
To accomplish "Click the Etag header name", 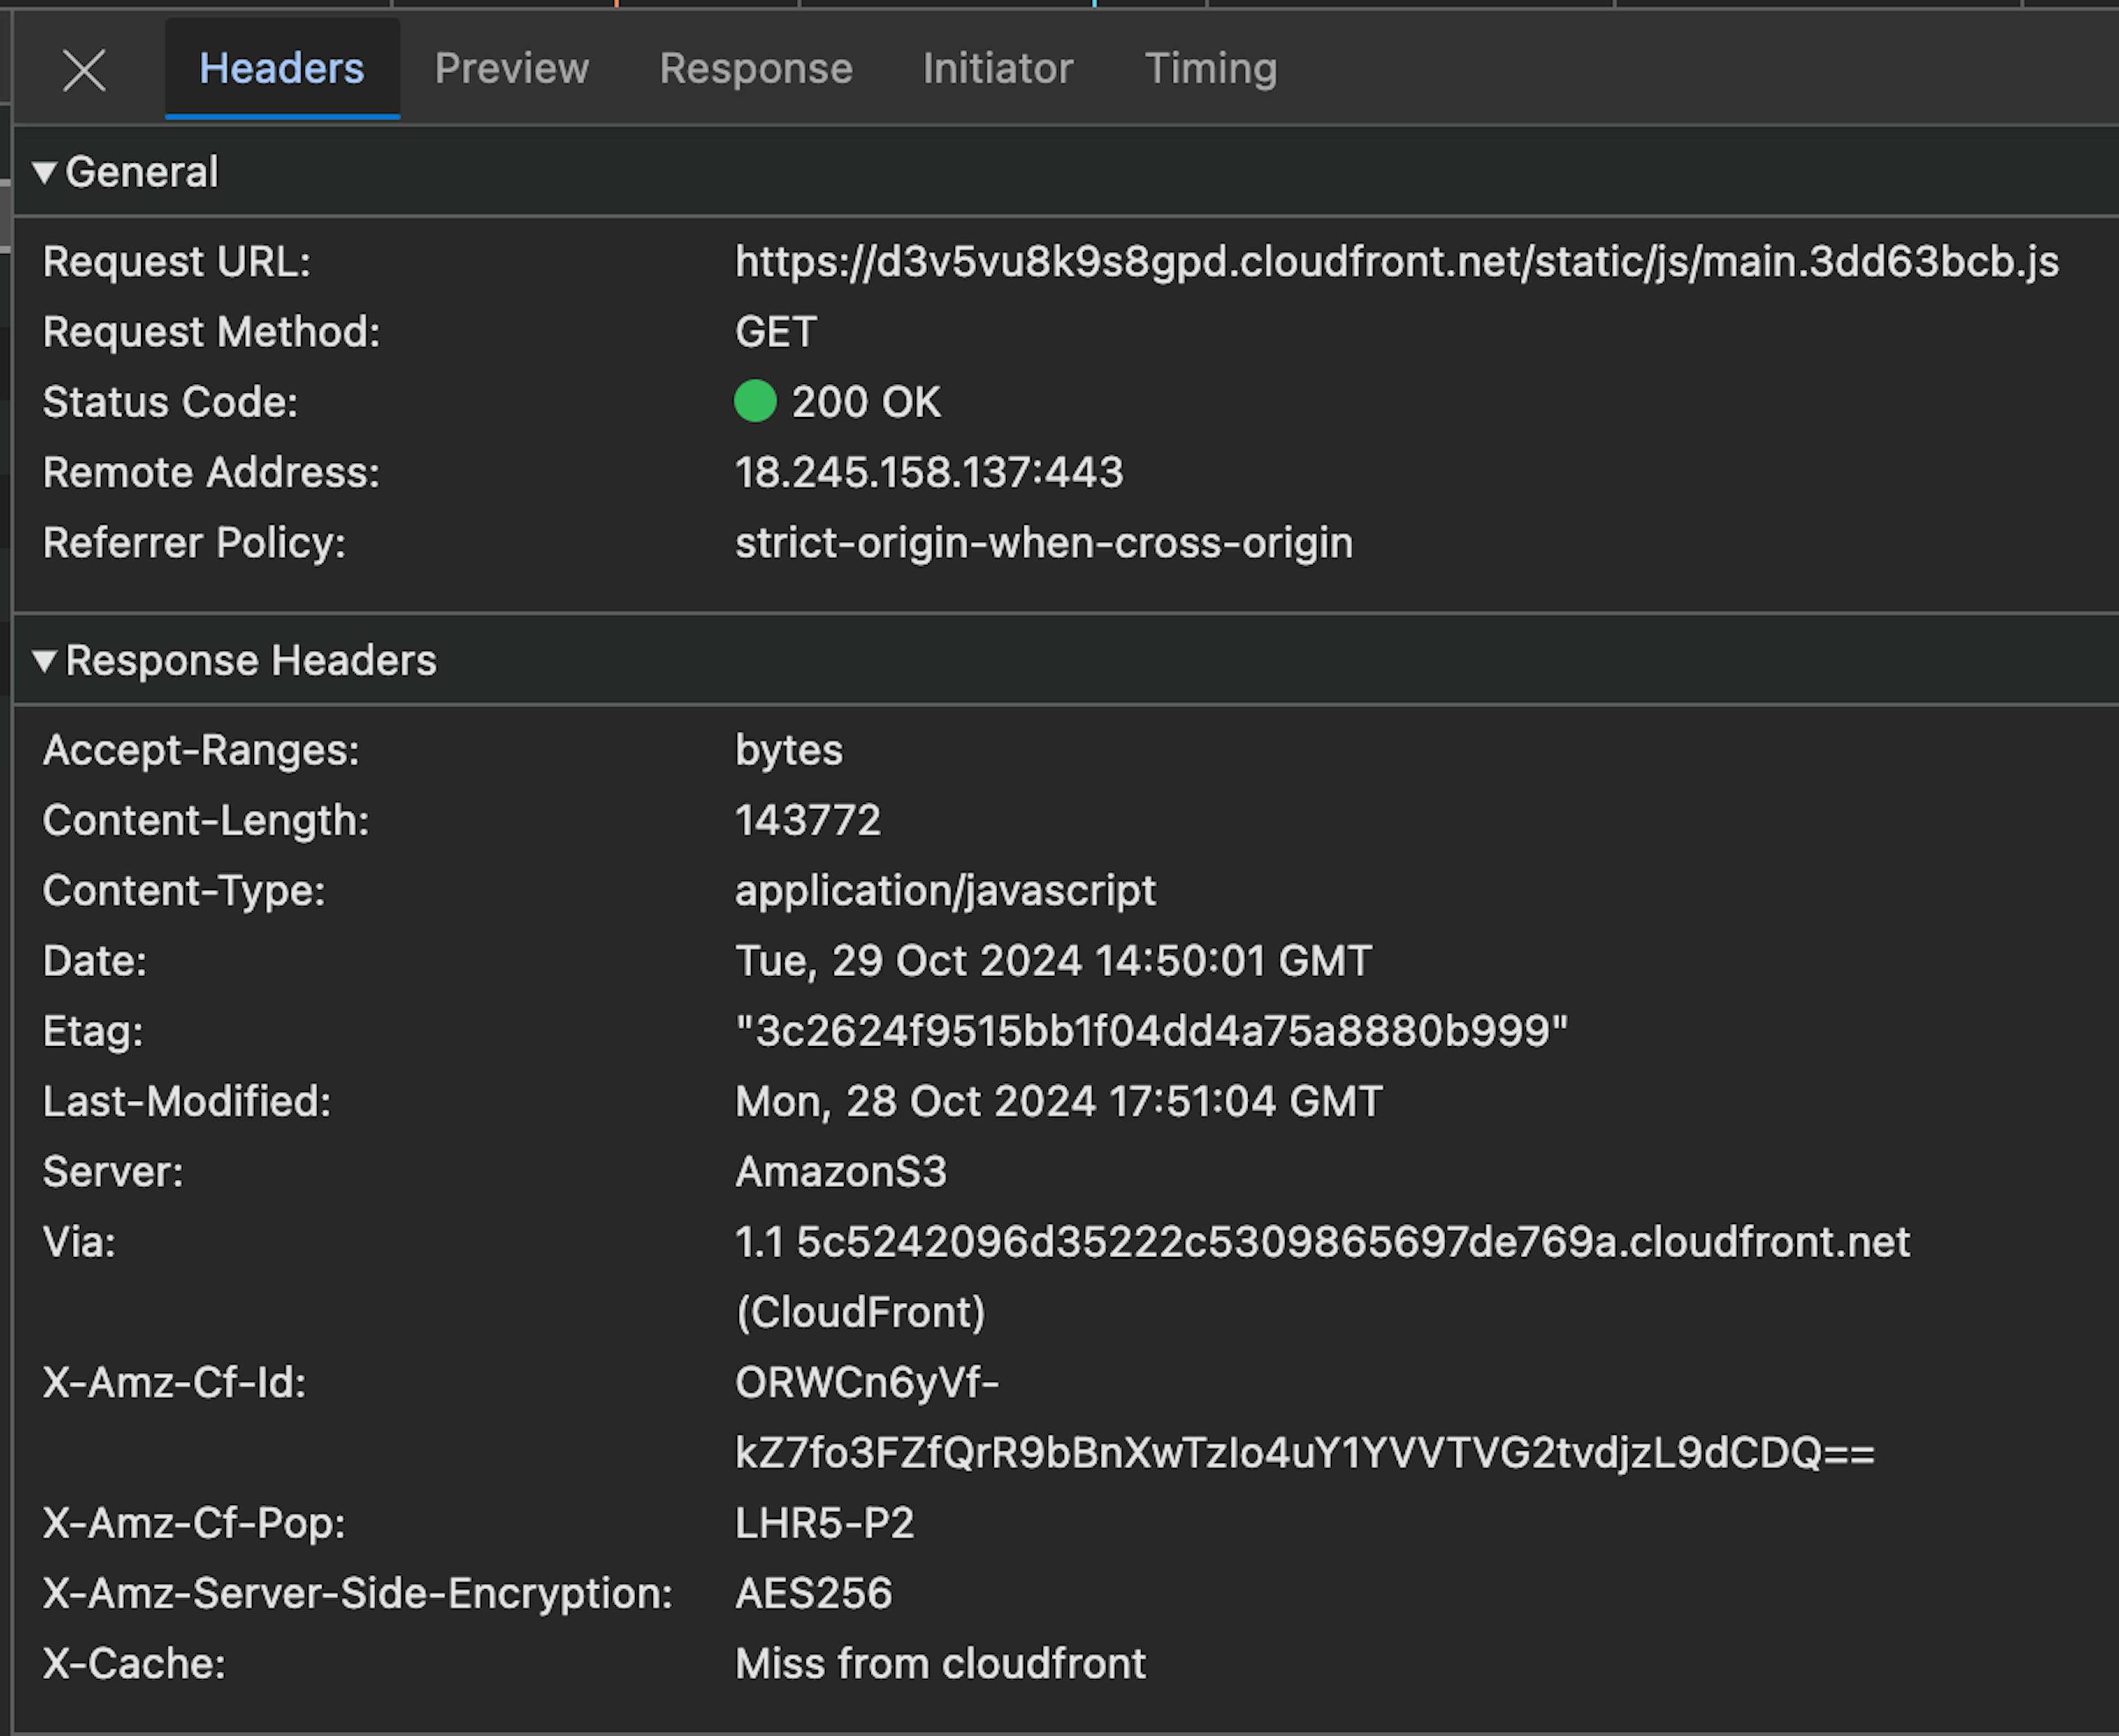I will tap(93, 1031).
